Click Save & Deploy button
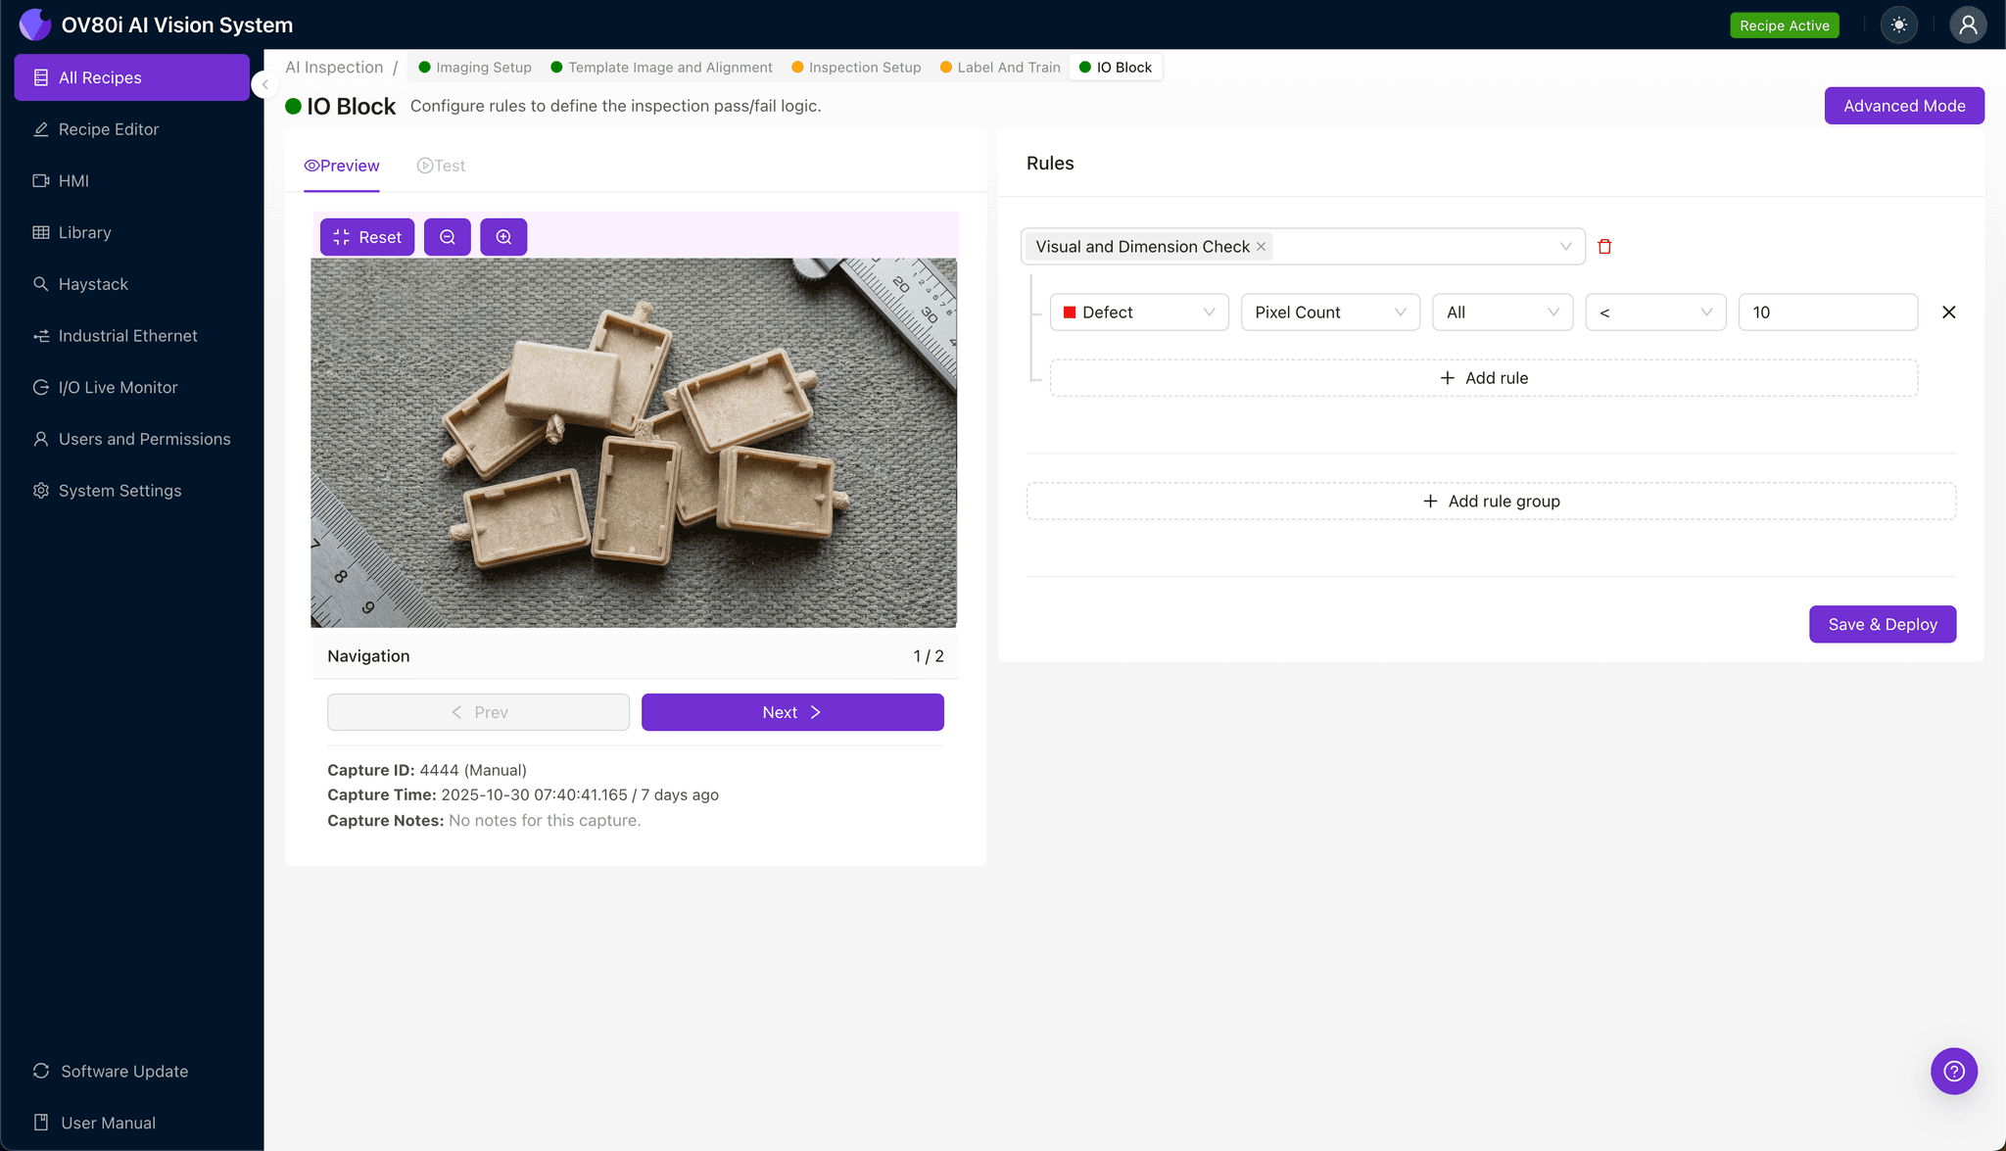This screenshot has height=1151, width=2006. (x=1882, y=624)
